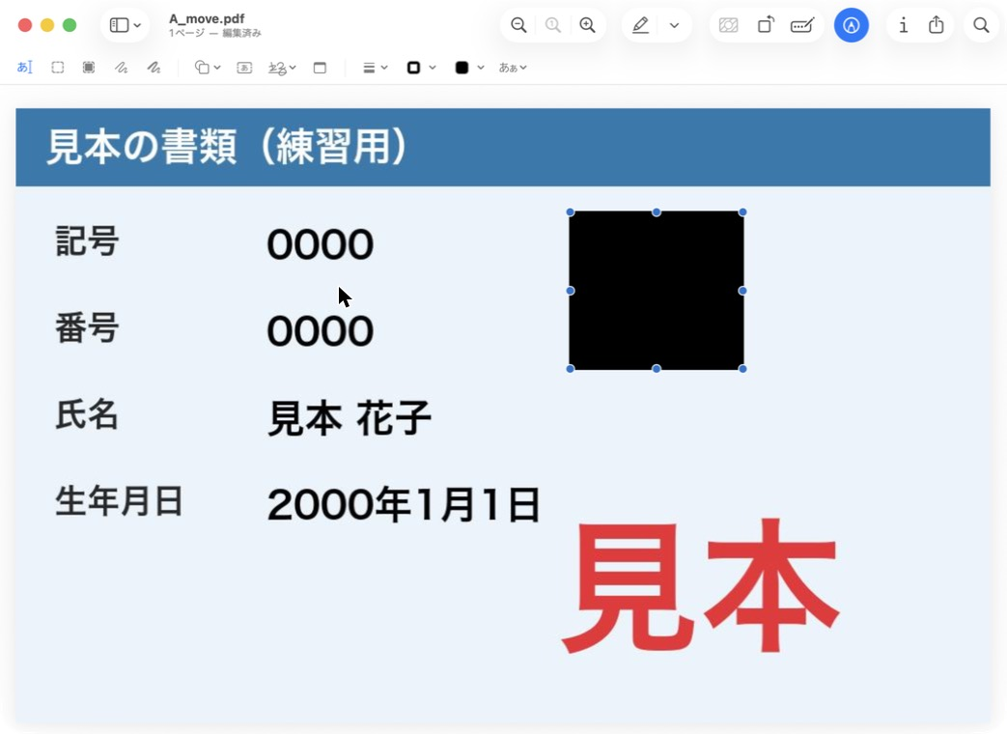This screenshot has height=734, width=1007.
Task: Open the Shapes menu
Action: 208,68
